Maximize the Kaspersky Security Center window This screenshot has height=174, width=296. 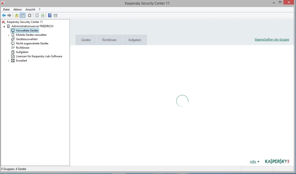pos(280,2)
